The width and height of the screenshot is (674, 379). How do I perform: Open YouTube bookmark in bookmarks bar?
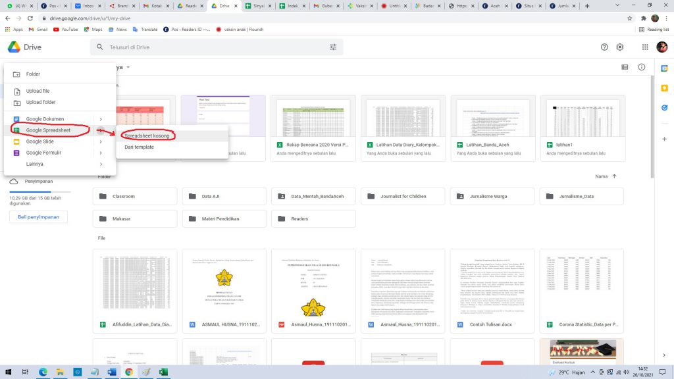click(x=65, y=30)
